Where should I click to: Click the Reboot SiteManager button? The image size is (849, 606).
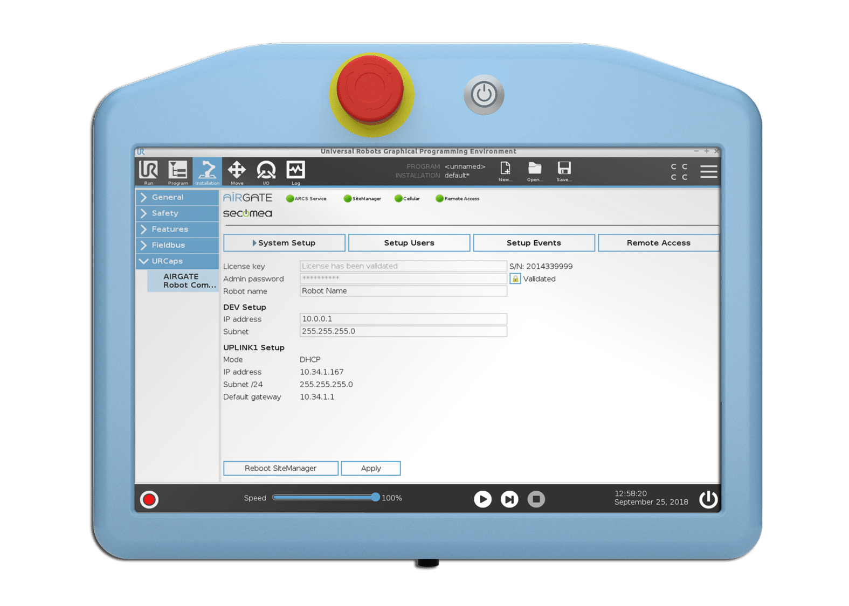tap(281, 468)
